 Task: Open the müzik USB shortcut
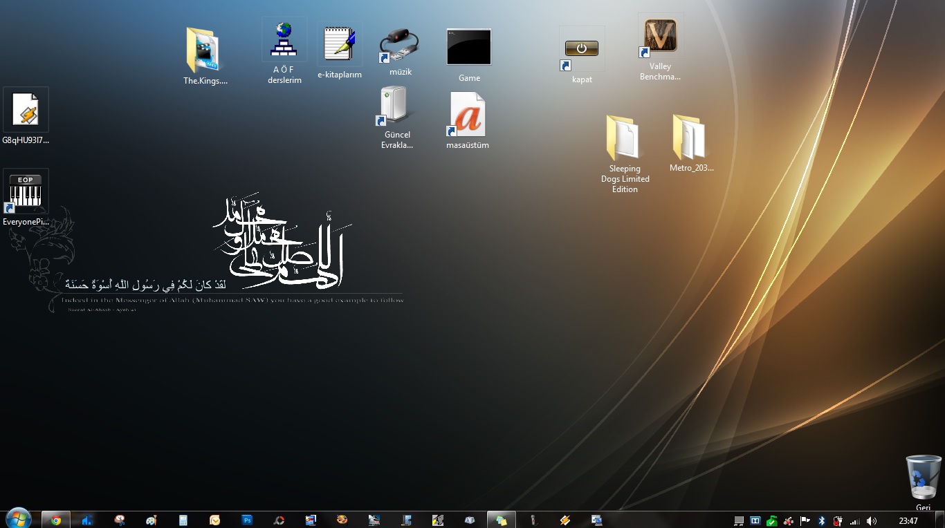click(x=400, y=52)
